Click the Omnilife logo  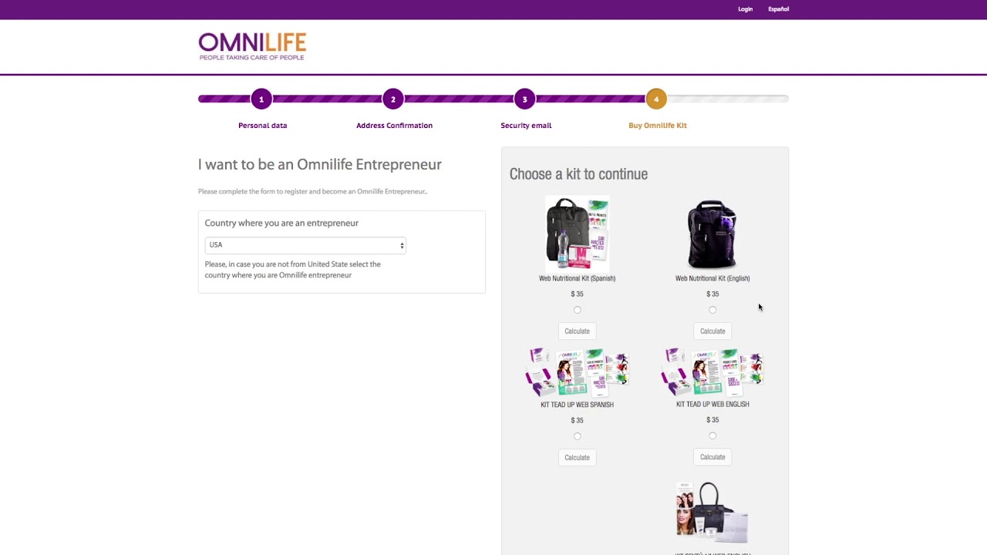point(252,46)
